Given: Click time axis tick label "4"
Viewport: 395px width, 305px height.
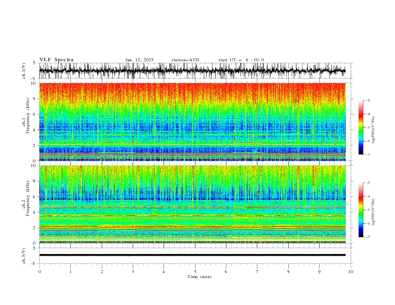Looking at the screenshot, I should coord(164,272).
